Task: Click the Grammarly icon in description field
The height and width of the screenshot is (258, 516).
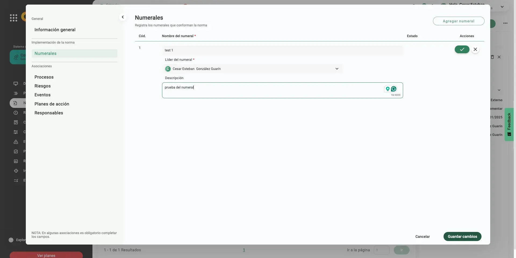Action: [x=394, y=89]
